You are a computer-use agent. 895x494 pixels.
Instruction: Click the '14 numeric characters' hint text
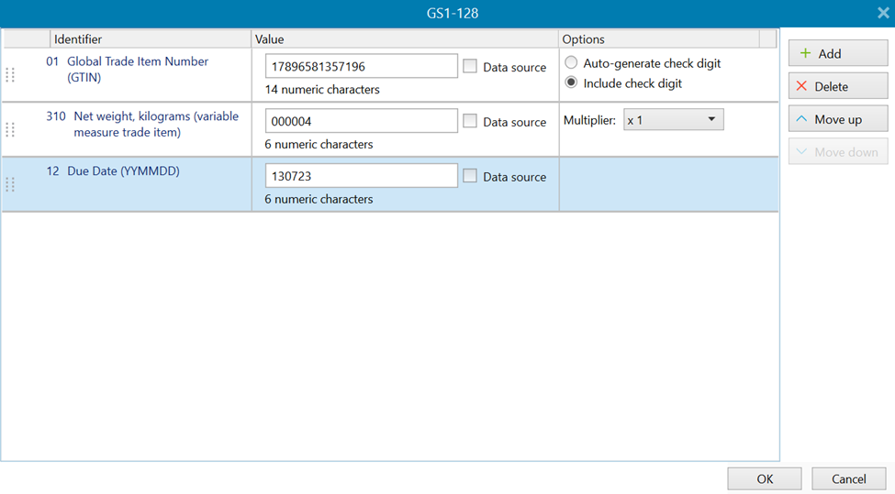(x=322, y=90)
